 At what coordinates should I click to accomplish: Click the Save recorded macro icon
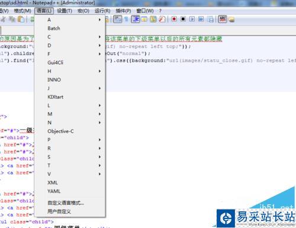[211, 20]
